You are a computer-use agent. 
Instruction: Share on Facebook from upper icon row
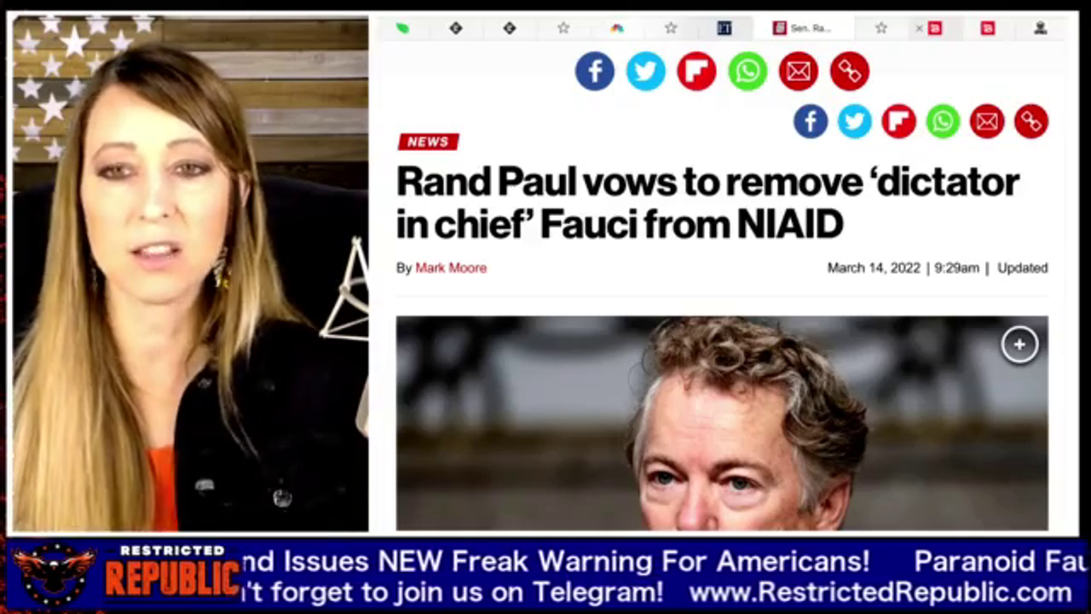pos(594,71)
